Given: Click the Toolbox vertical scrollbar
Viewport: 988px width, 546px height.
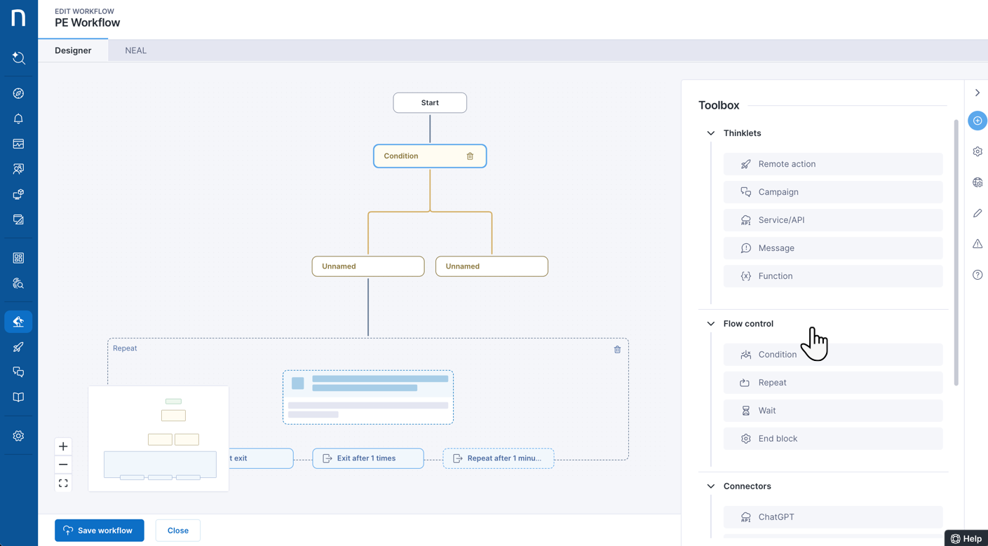Looking at the screenshot, I should (956, 252).
